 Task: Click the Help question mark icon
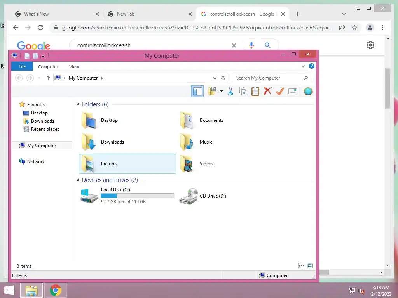pyautogui.click(x=311, y=66)
